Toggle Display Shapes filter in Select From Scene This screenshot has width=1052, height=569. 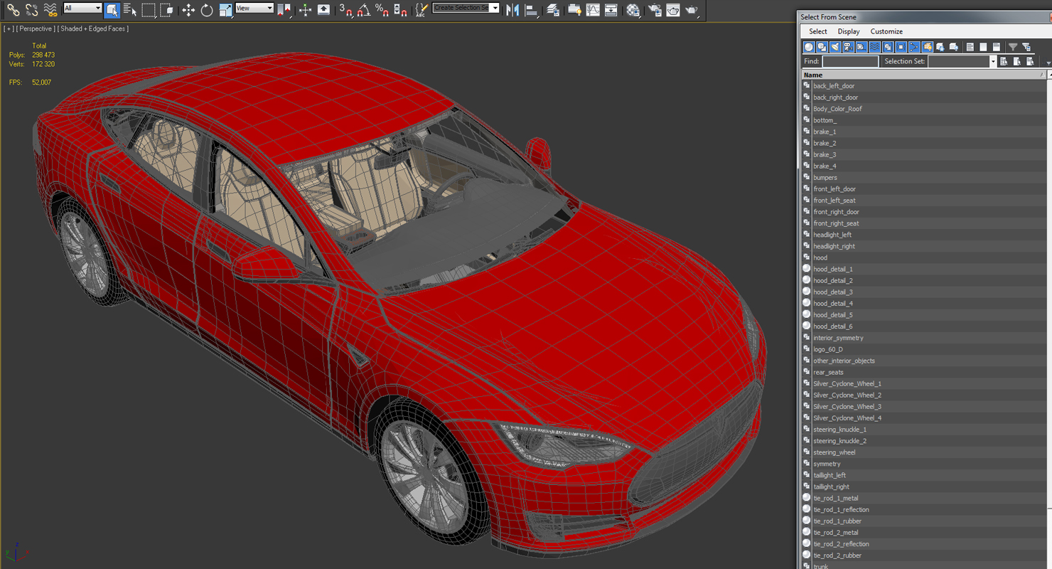click(x=822, y=47)
